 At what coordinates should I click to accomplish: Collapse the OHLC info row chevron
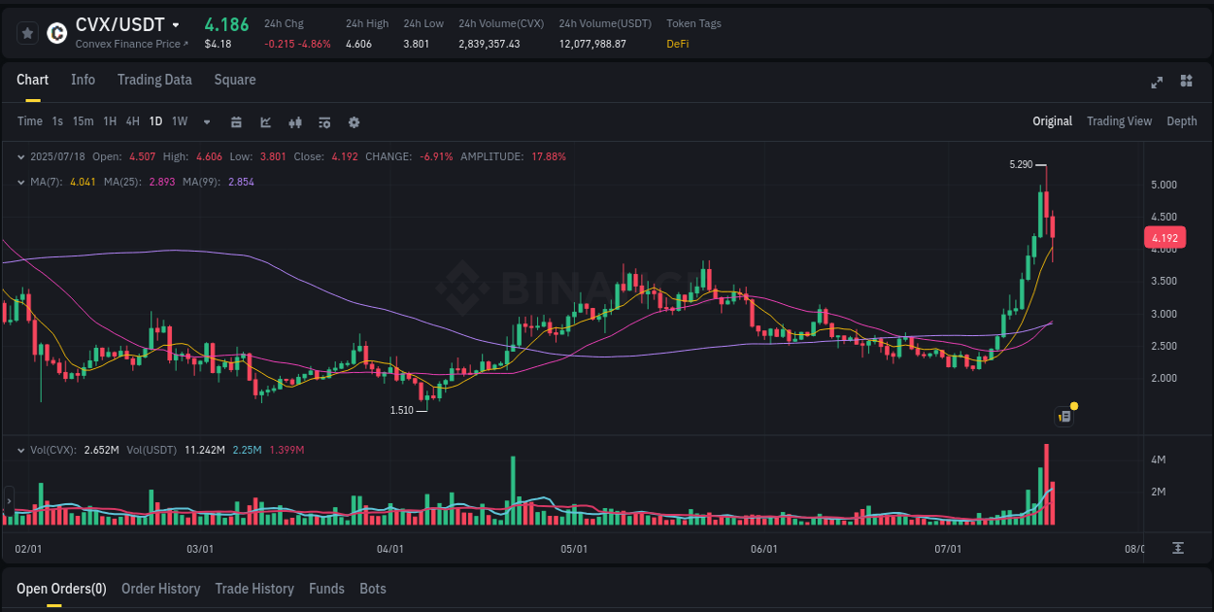pos(20,155)
